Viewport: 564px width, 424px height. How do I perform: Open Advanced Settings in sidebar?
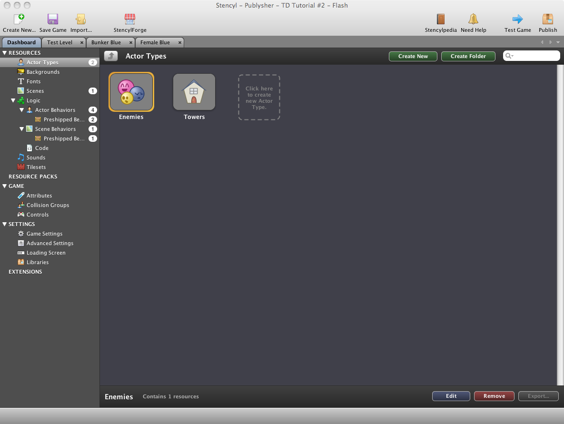49,244
